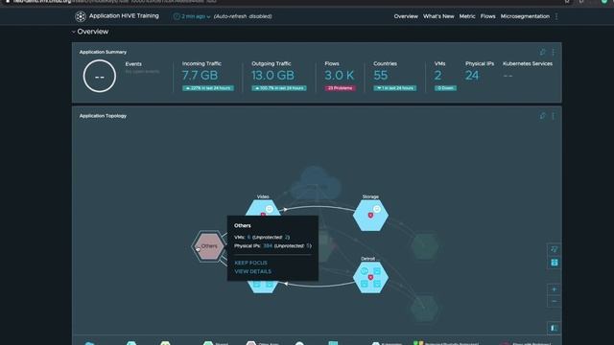Select the Storage hexagon node
Image resolution: width=614 pixels, height=345 pixels.
pos(370,215)
